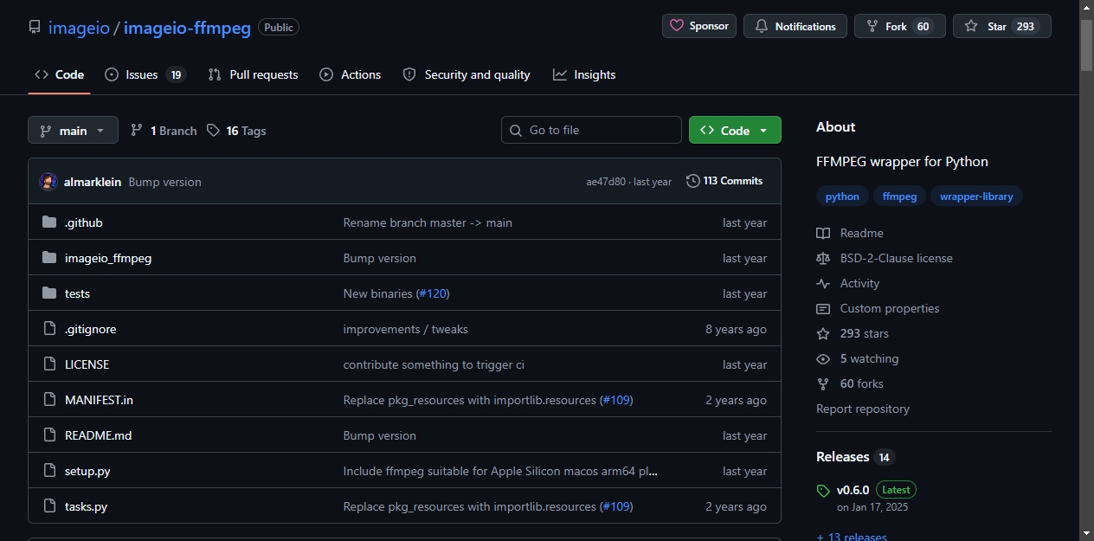Click the tasks.py file icon
The image size is (1094, 541).
pyautogui.click(x=49, y=506)
